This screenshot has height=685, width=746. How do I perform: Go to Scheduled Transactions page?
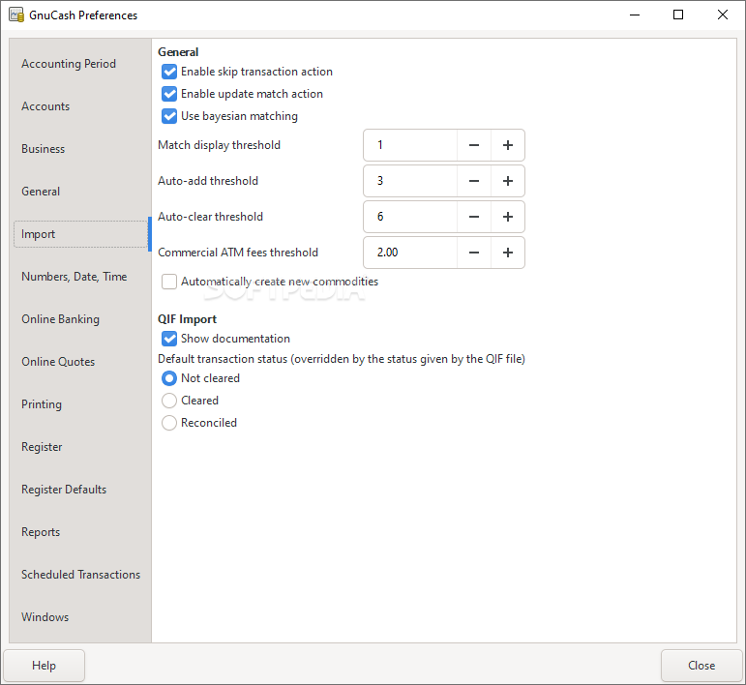(81, 575)
